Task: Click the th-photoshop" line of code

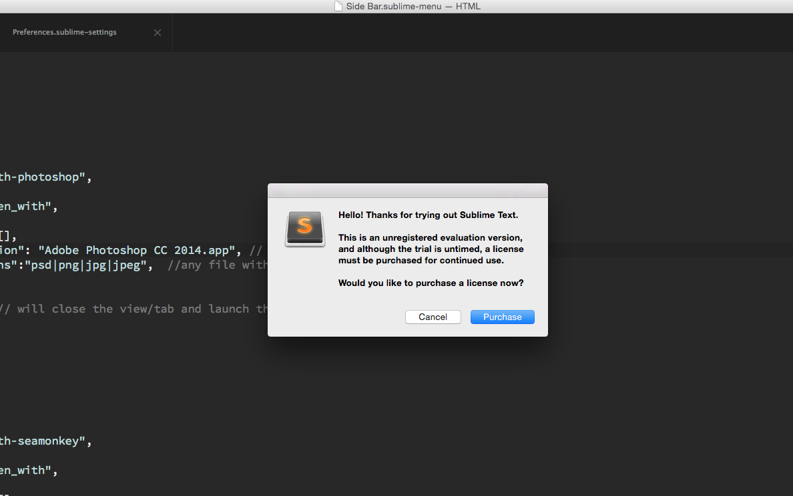Action: [46, 177]
